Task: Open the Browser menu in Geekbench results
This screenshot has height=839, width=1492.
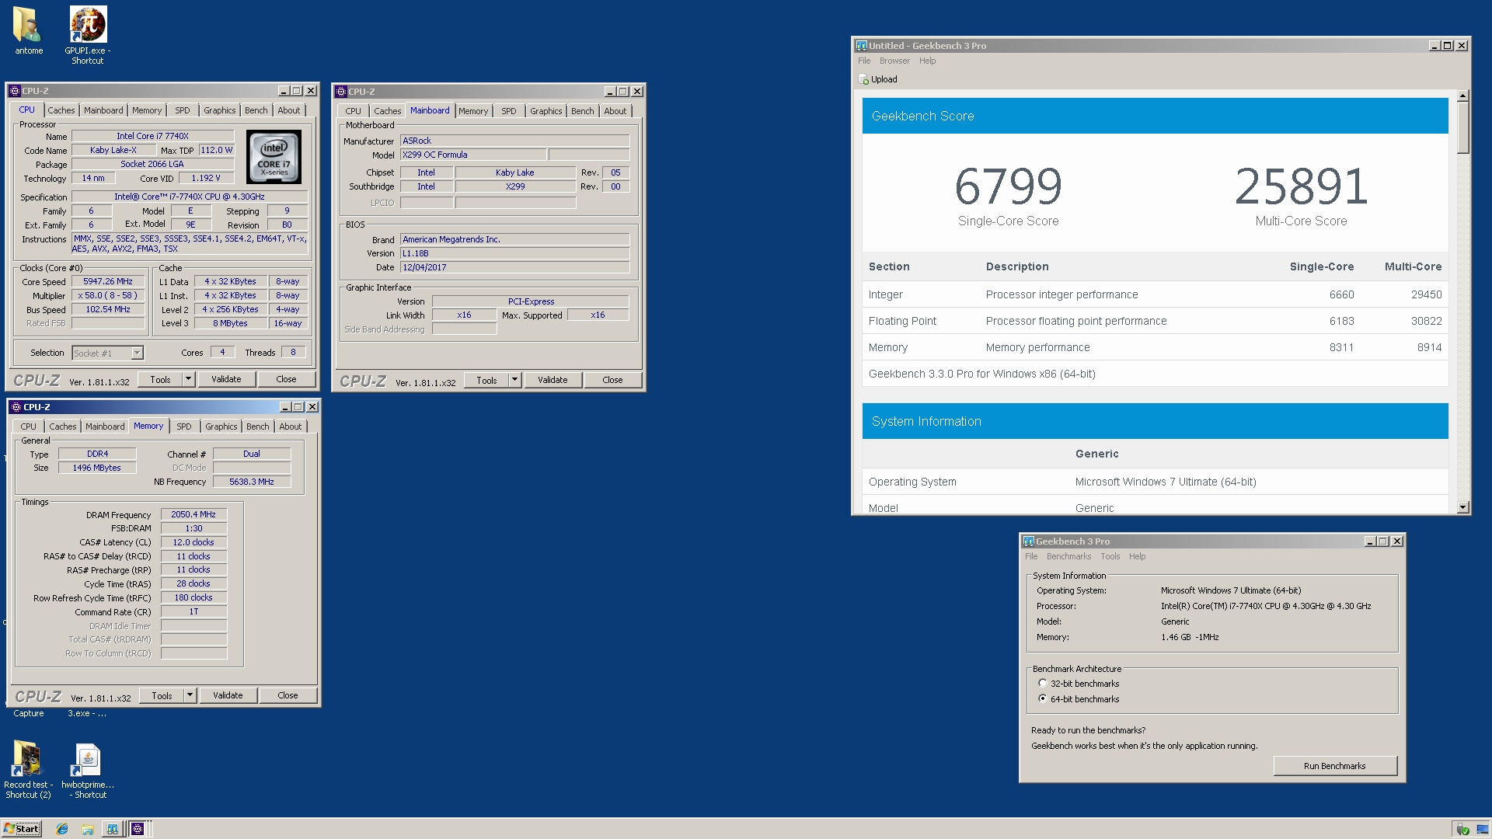Action: (x=894, y=61)
